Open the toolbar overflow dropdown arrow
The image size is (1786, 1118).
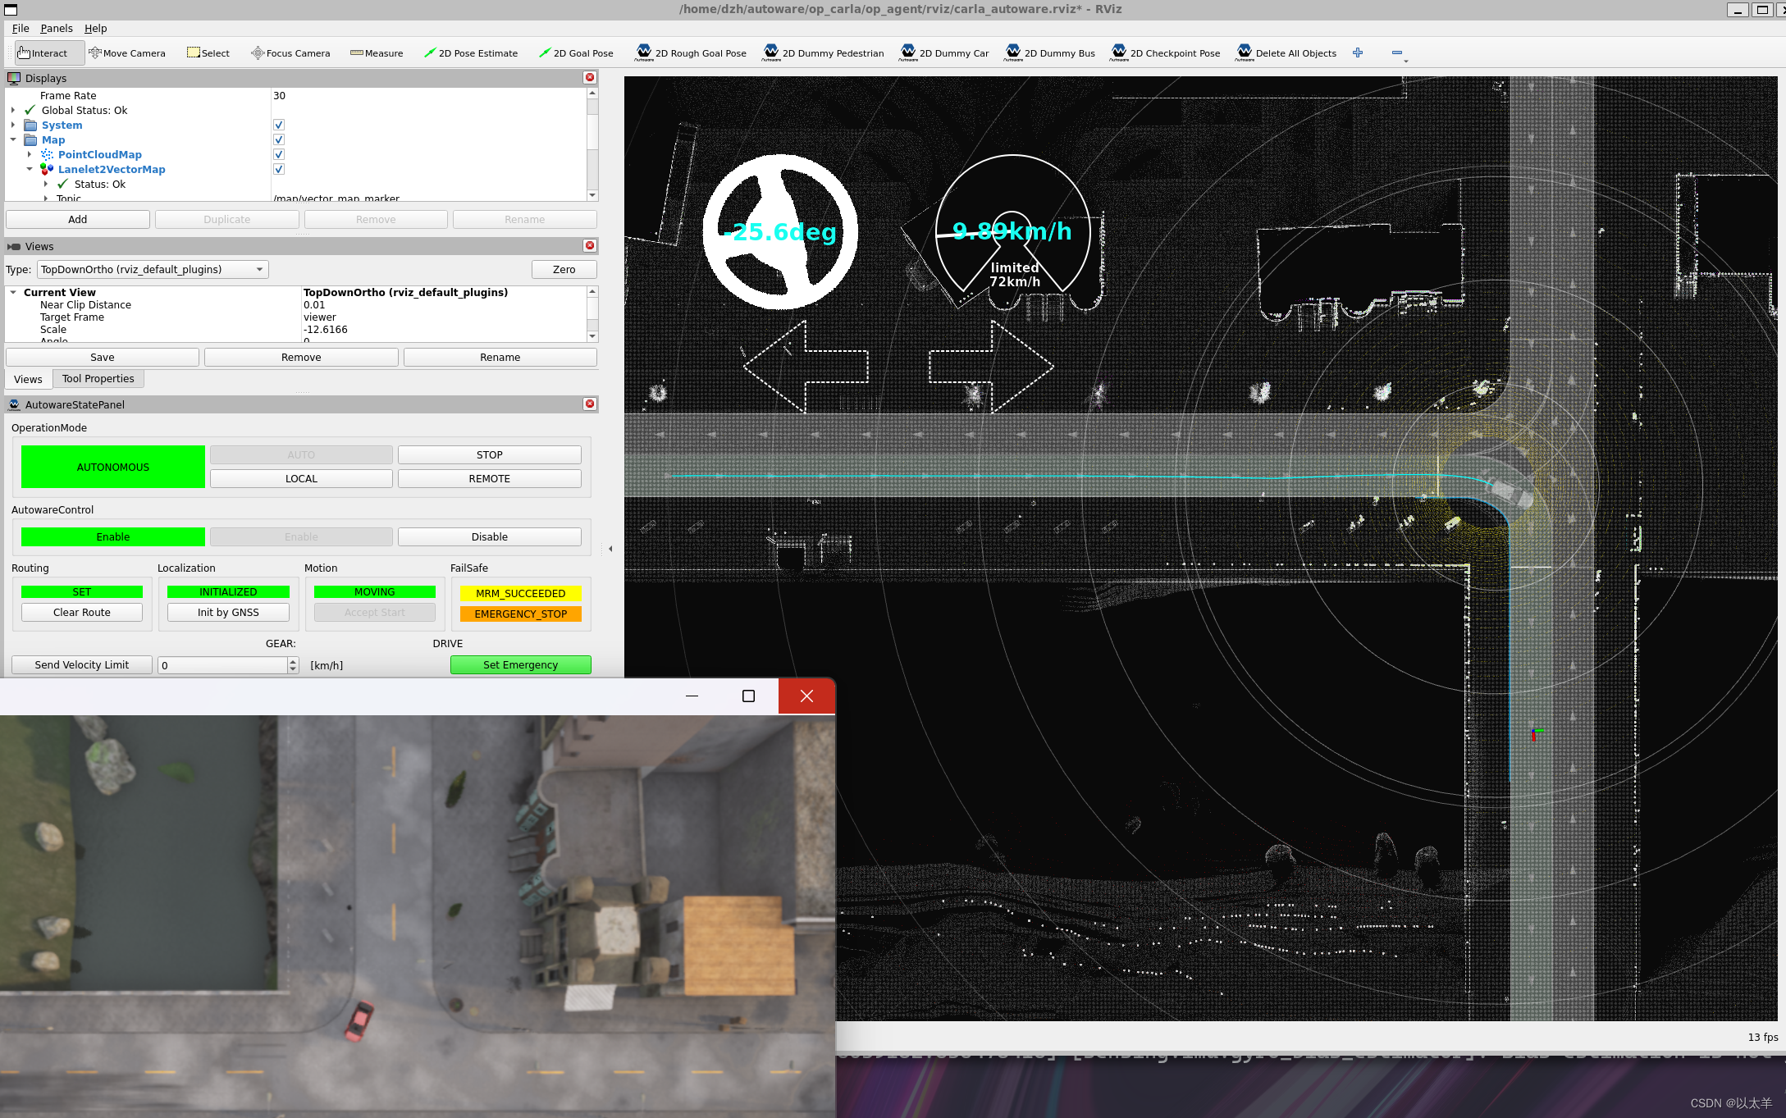tap(1405, 62)
